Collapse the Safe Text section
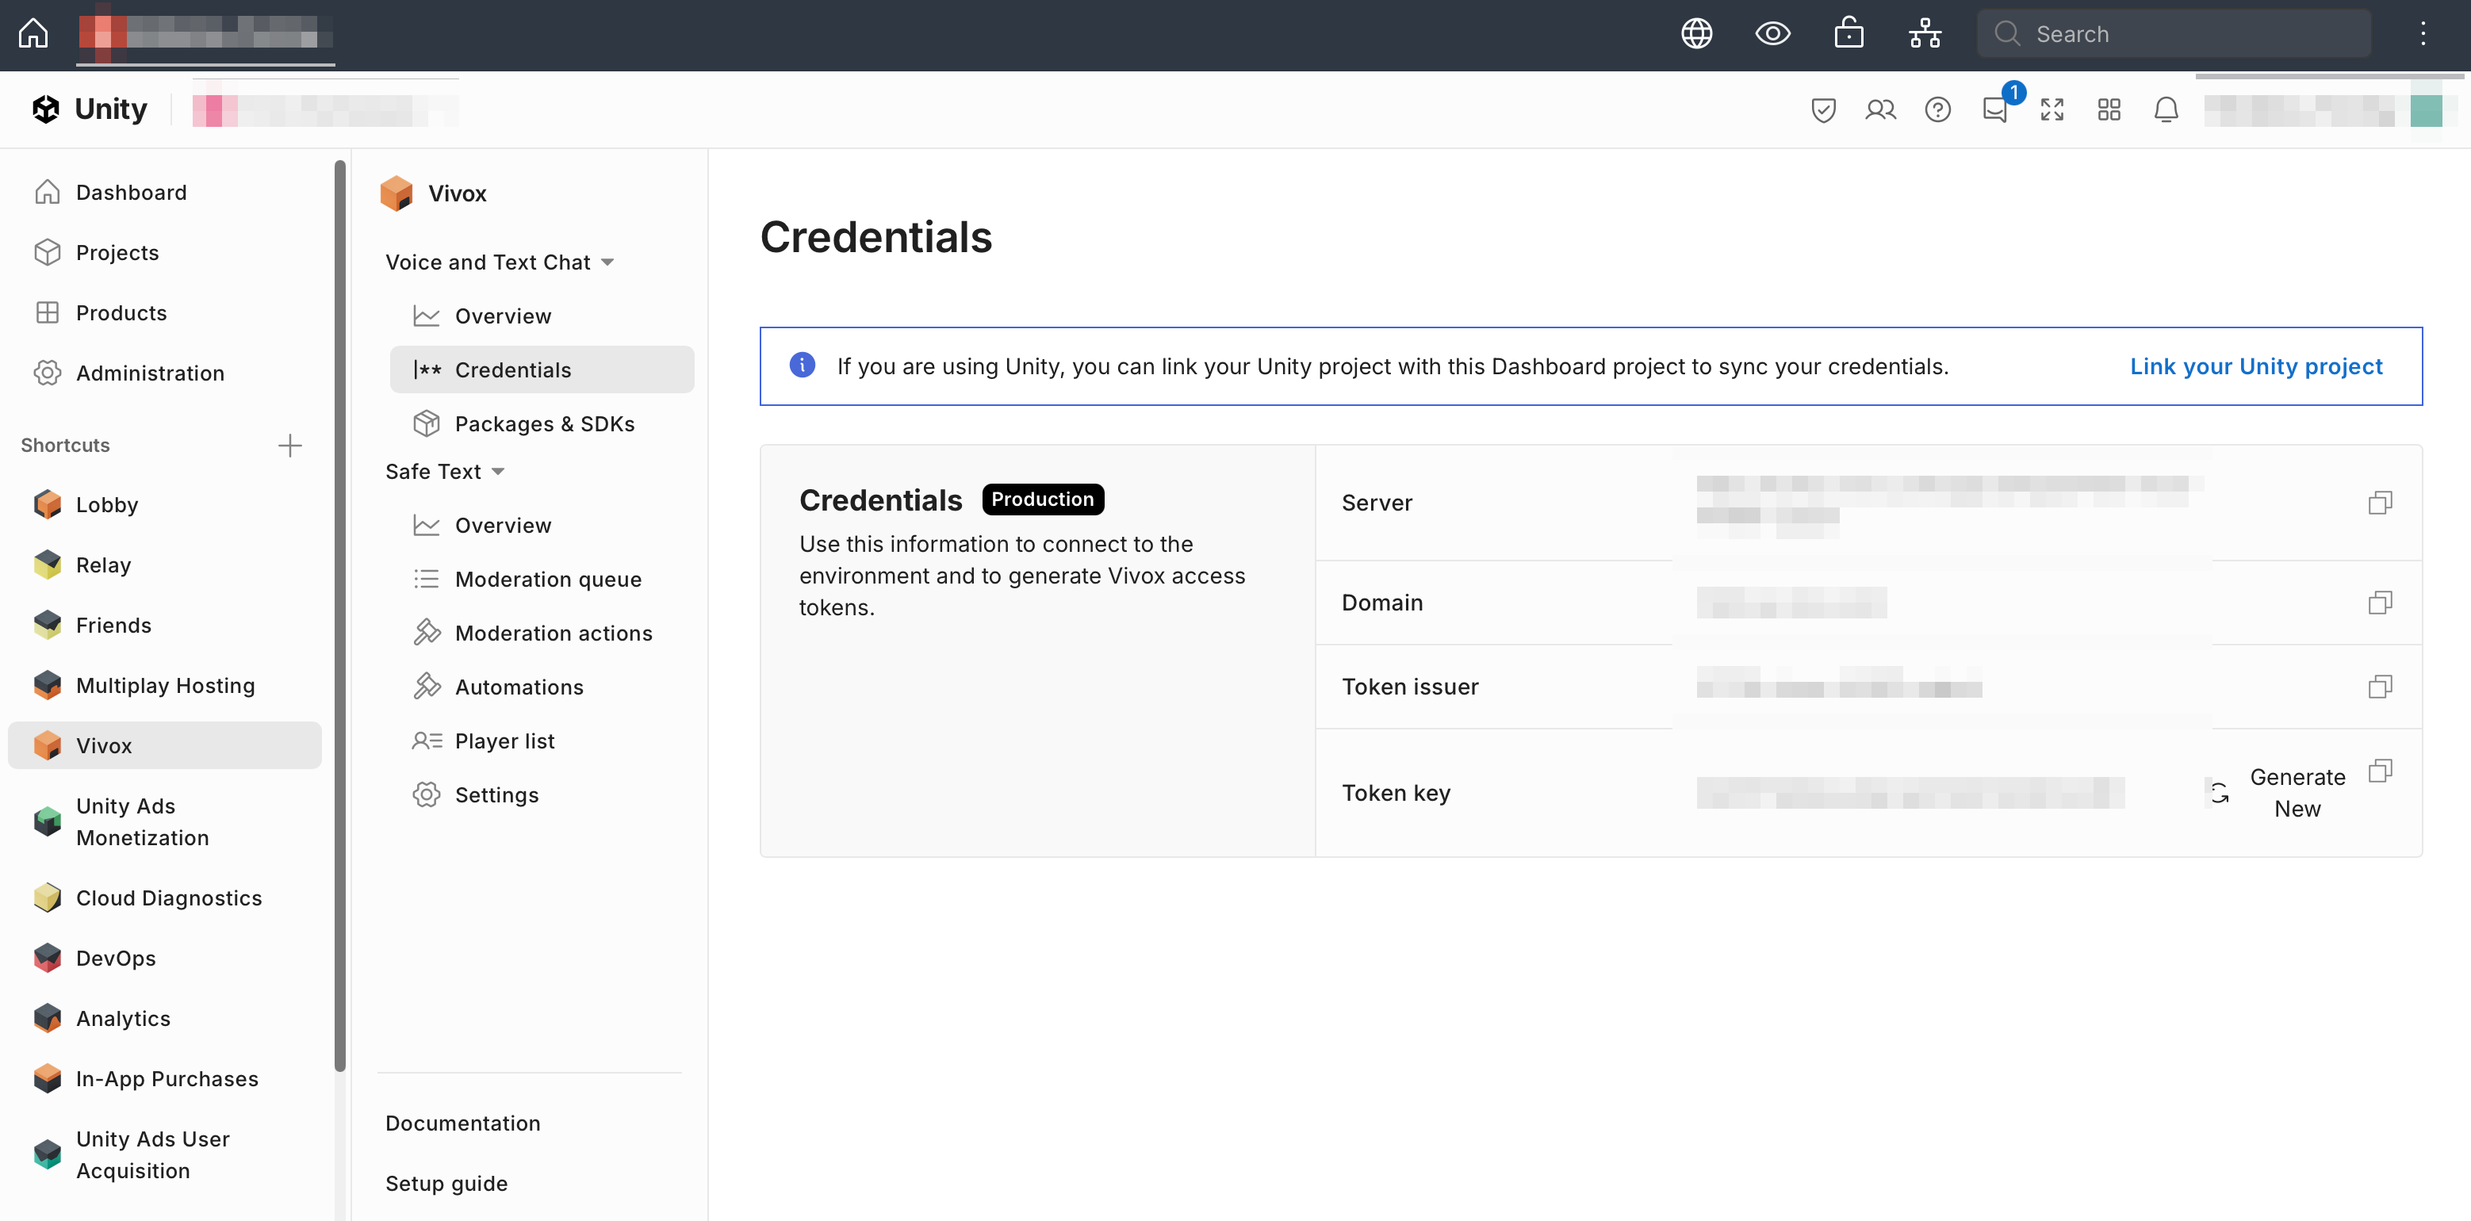This screenshot has width=2471, height=1221. [499, 471]
